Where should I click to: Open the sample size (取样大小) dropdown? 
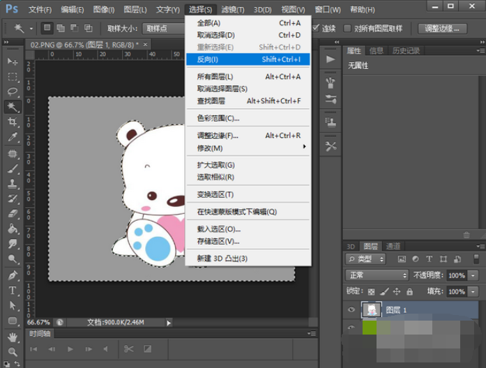[x=164, y=29]
